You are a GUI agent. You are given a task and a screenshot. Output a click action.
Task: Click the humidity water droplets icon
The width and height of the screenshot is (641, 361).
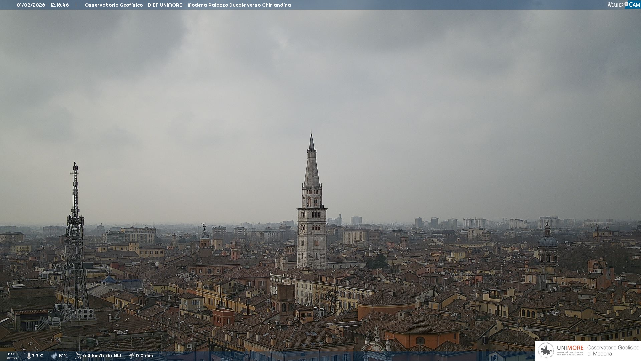54,356
